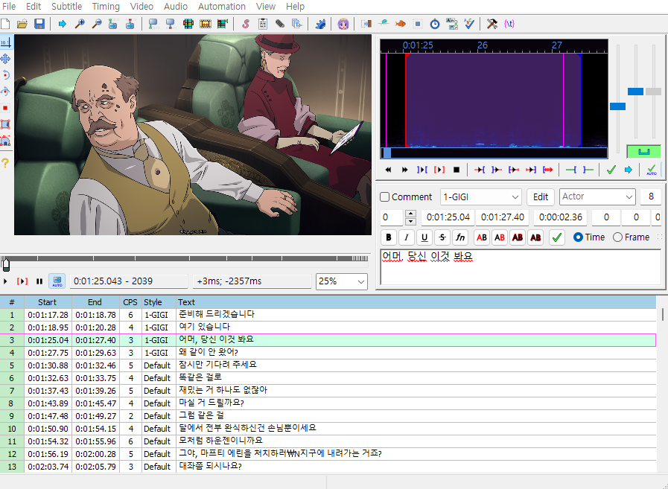Open the File menu
Screen dimensions: 668x489
point(8,7)
